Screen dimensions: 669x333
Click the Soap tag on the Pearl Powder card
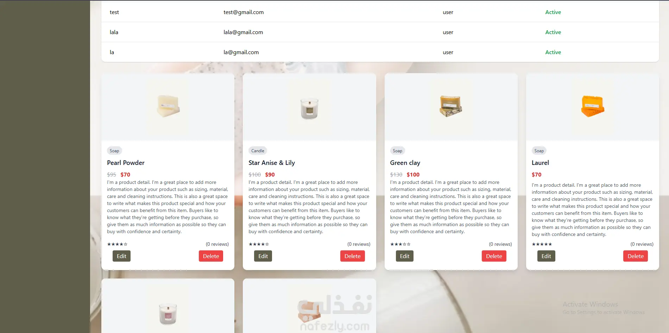[x=114, y=151]
